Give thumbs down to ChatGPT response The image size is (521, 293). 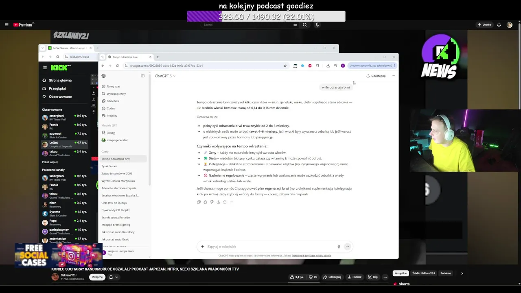(x=212, y=202)
